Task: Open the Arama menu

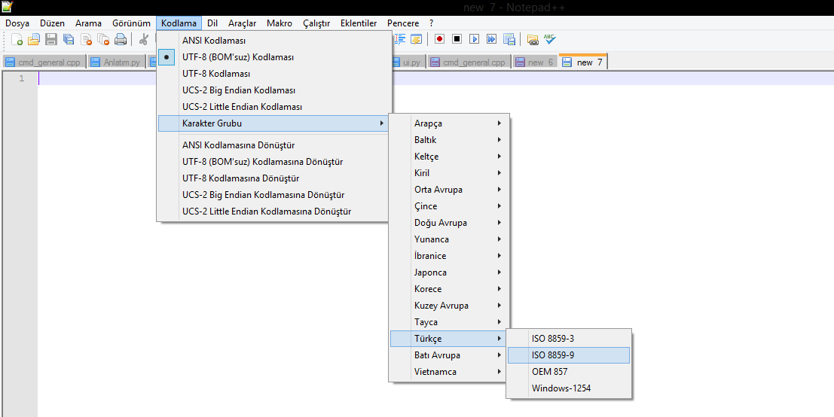Action: click(88, 23)
